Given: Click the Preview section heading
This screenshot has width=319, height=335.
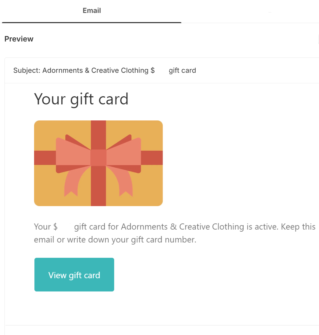Looking at the screenshot, I should tap(19, 39).
